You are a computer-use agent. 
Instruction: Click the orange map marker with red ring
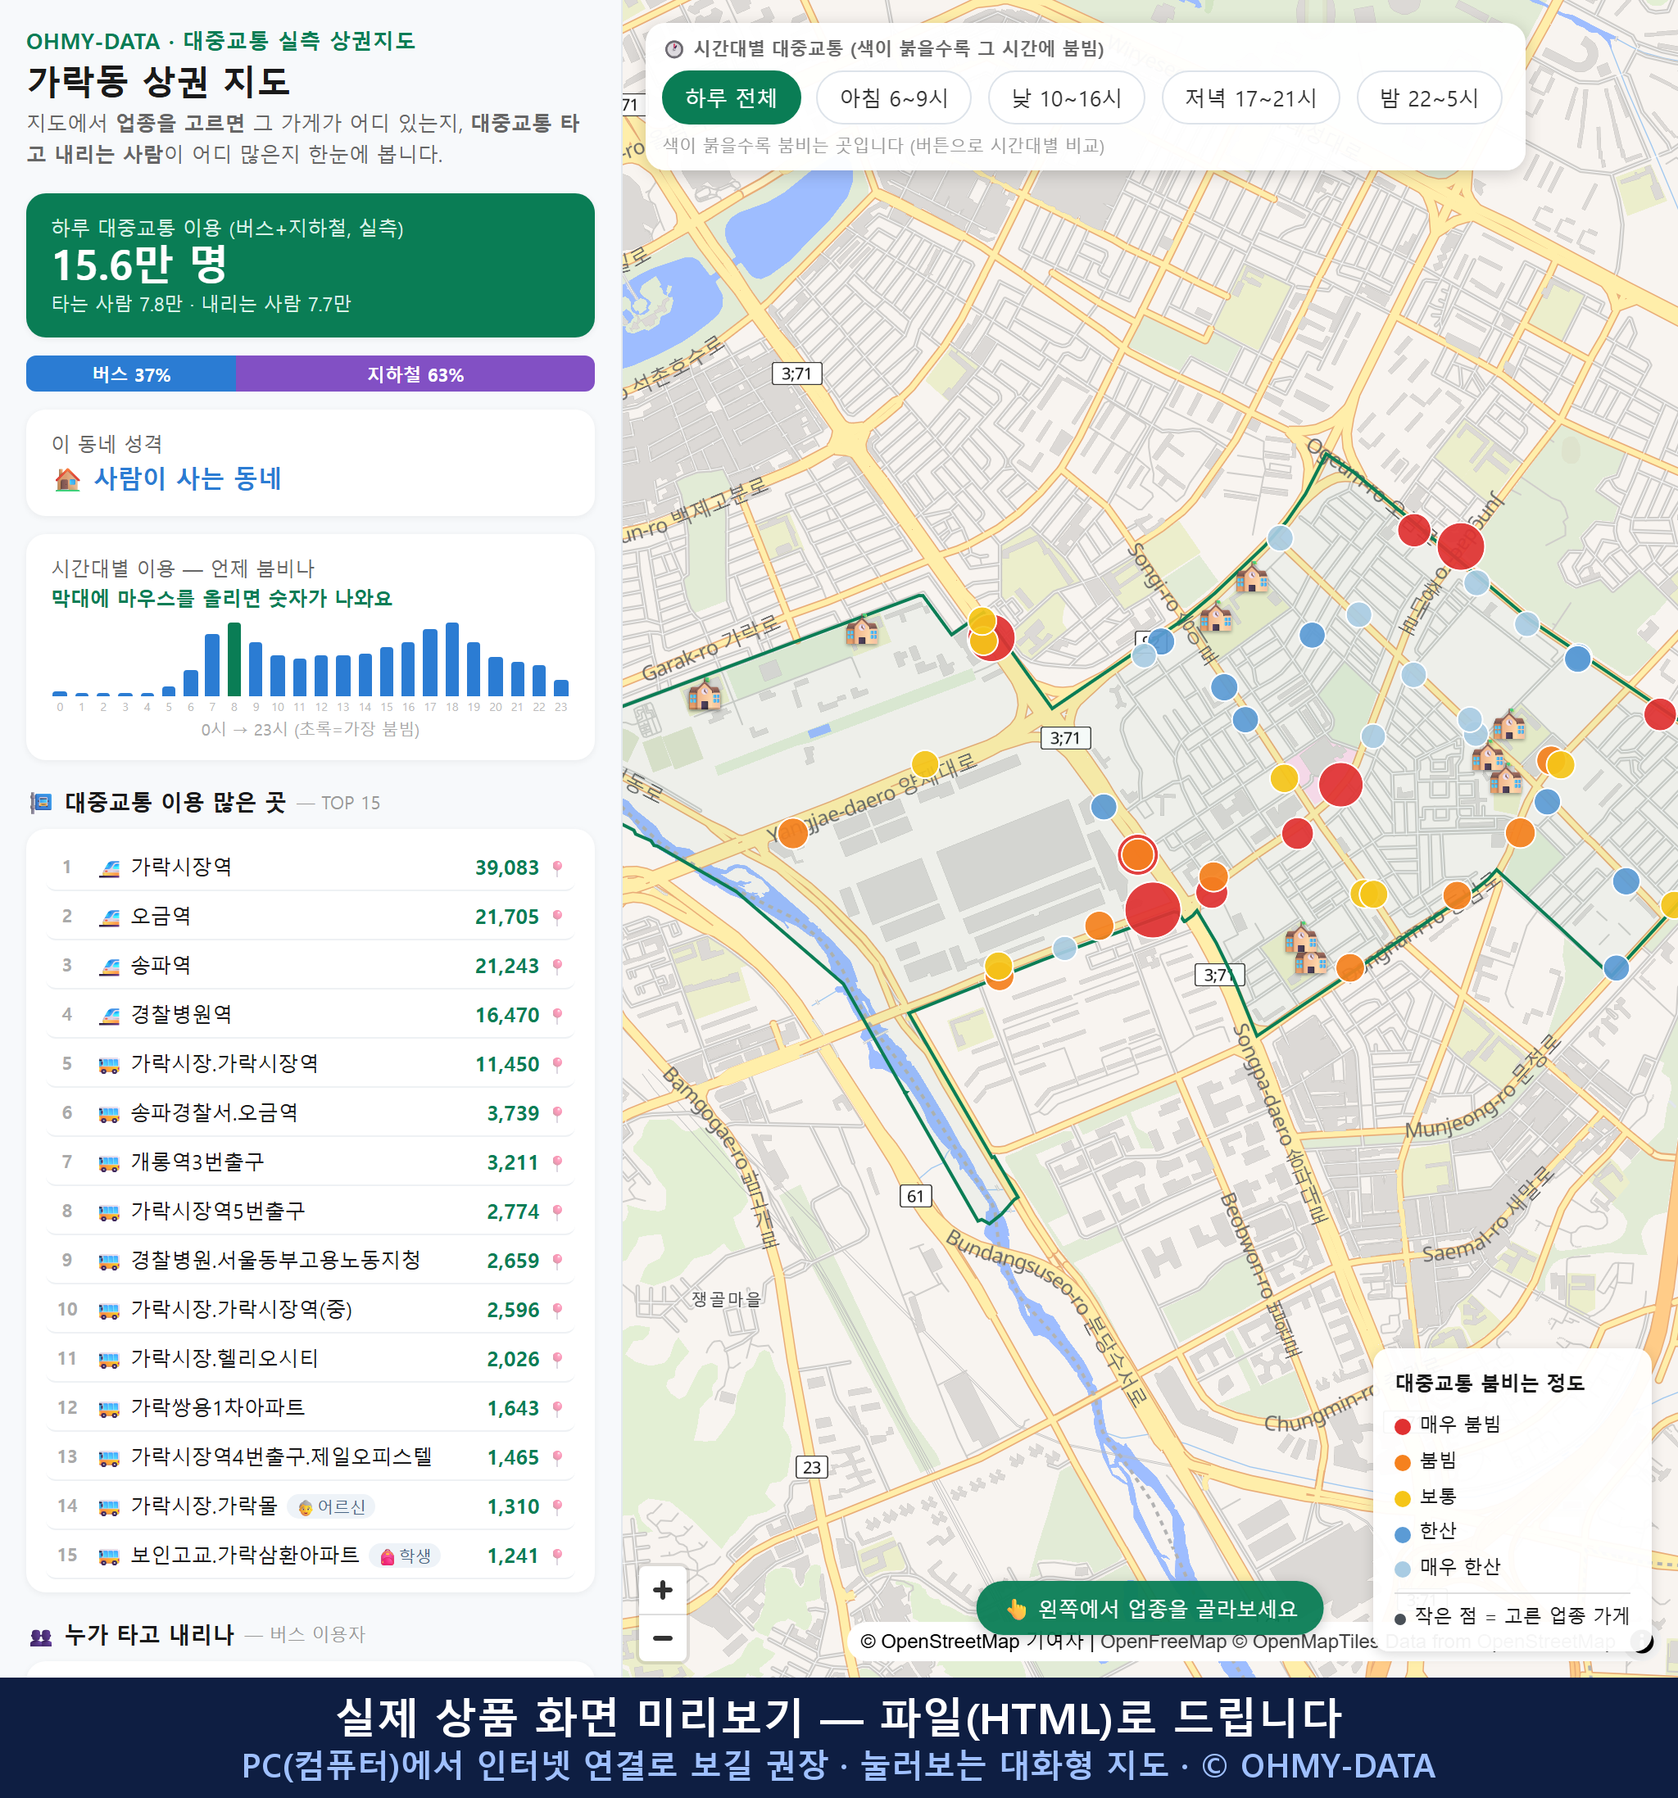(x=1137, y=853)
